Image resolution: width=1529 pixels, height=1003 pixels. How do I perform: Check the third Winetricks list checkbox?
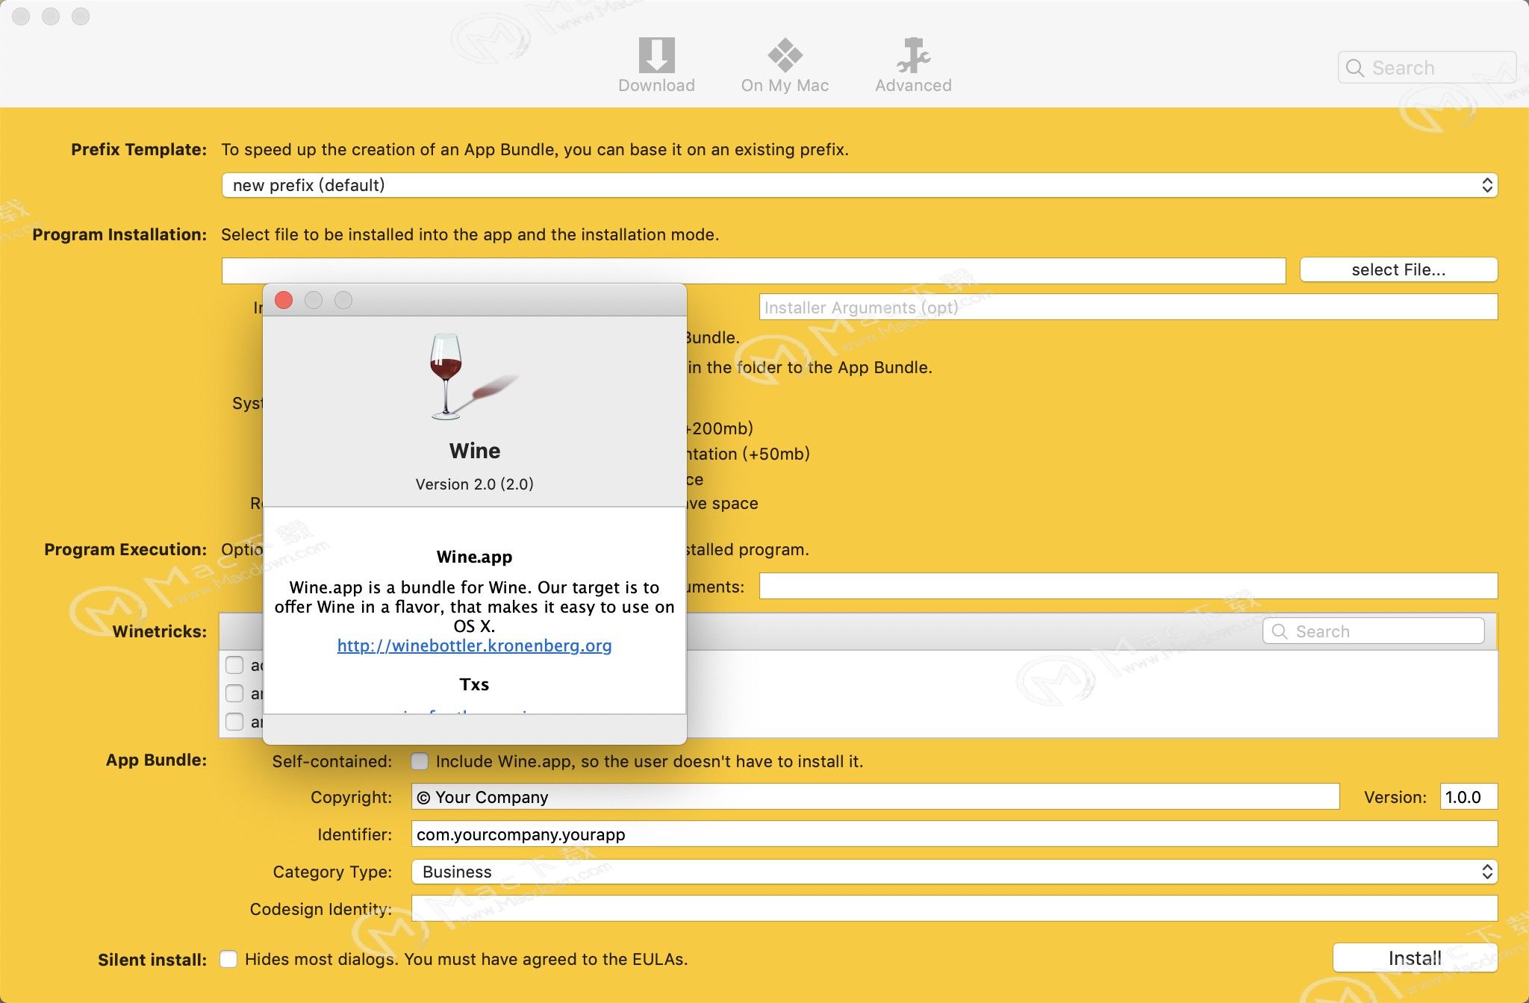point(234,722)
